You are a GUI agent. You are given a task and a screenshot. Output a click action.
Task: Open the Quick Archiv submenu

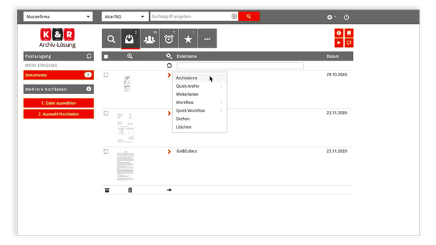click(200, 86)
